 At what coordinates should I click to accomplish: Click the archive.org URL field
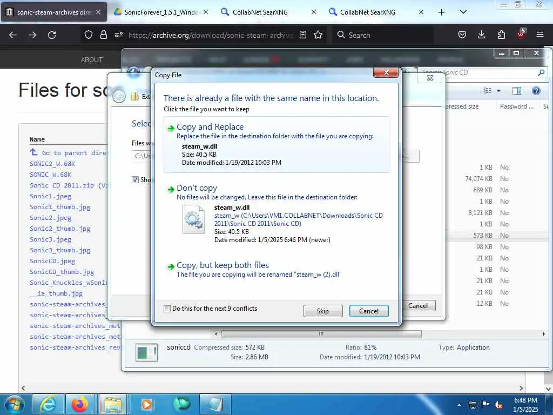point(211,35)
